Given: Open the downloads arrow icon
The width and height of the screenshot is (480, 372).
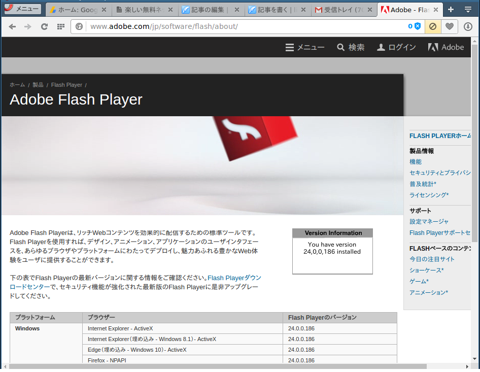Looking at the screenshot, I should point(468,26).
